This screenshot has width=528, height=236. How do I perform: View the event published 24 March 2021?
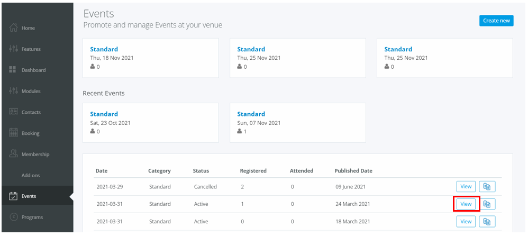pos(466,204)
